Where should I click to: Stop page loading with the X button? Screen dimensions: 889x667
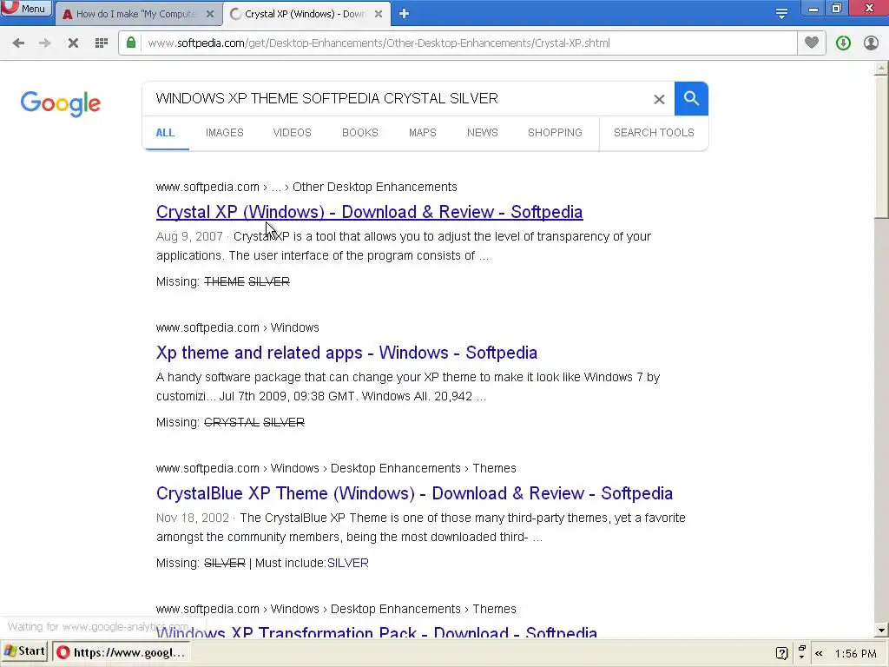(73, 43)
